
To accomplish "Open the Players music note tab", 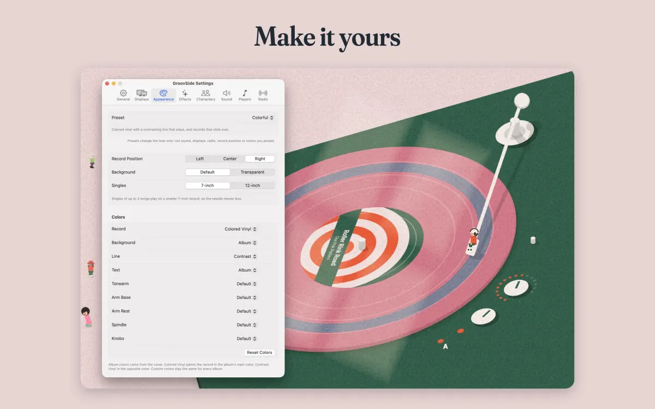I will pos(245,95).
